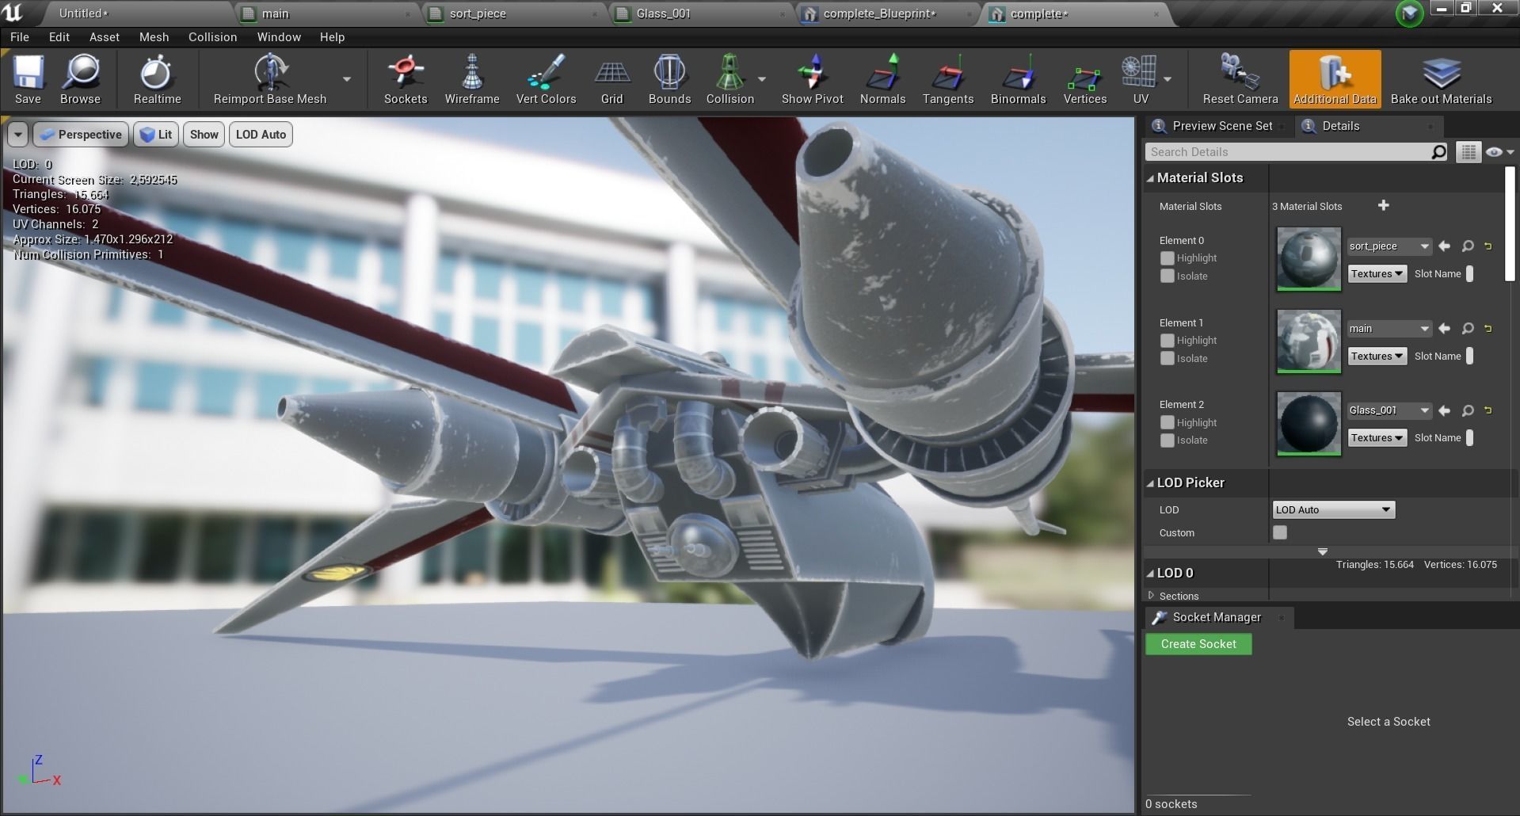Open the LOD Auto dropdown in LOD Picker

[x=1332, y=509]
